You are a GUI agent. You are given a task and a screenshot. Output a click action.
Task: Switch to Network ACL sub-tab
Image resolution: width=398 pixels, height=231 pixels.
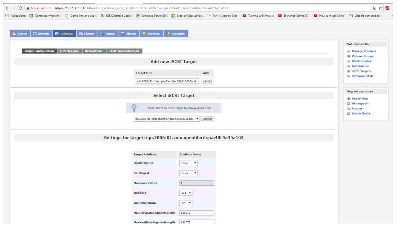click(x=94, y=51)
